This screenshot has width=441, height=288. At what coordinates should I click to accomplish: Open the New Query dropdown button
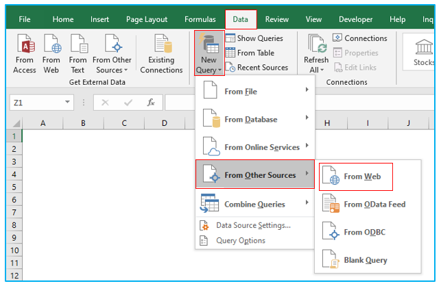coord(209,53)
